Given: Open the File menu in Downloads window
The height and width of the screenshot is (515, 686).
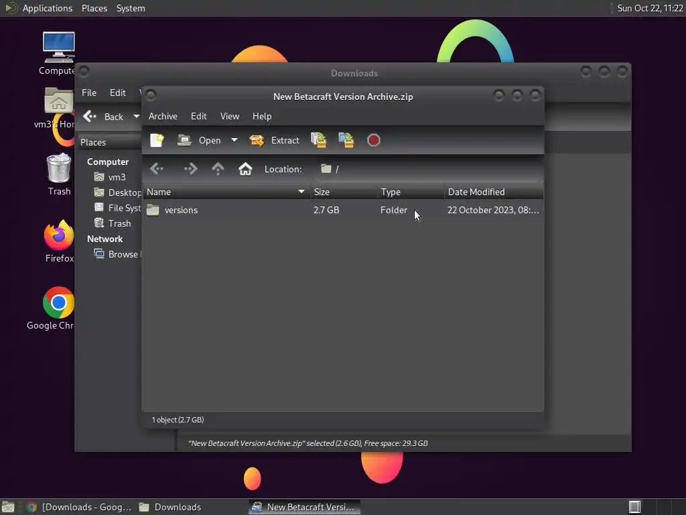Looking at the screenshot, I should (89, 93).
